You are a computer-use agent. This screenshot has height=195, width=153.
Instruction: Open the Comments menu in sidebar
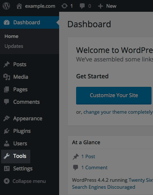click(27, 102)
